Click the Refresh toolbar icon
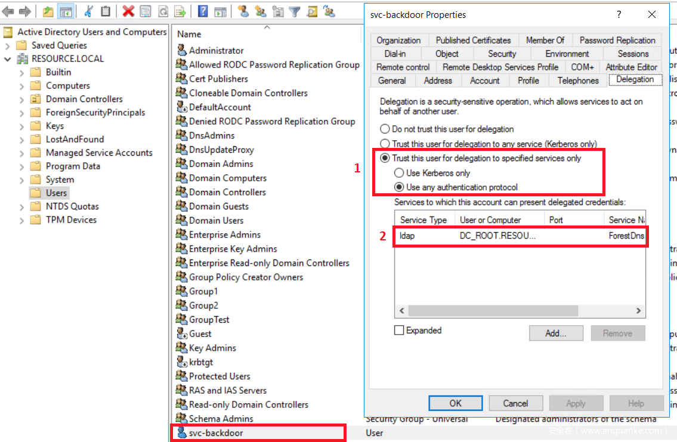Screen dimensions: 677x442 click(x=163, y=11)
